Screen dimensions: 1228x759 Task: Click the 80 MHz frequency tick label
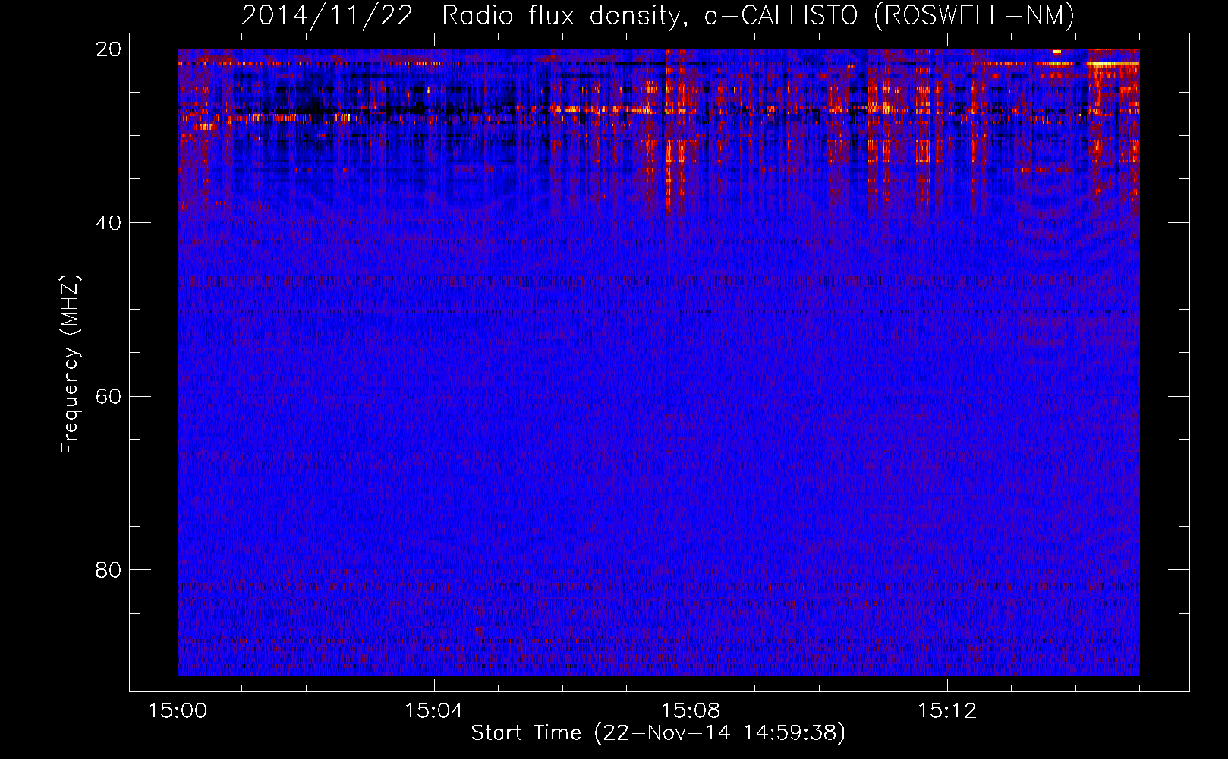pos(109,570)
